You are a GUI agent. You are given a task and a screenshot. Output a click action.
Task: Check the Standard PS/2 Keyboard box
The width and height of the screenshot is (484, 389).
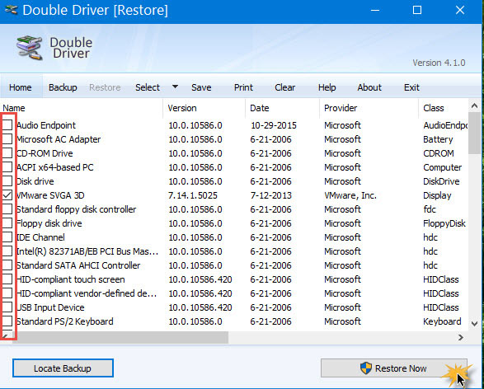[7, 321]
